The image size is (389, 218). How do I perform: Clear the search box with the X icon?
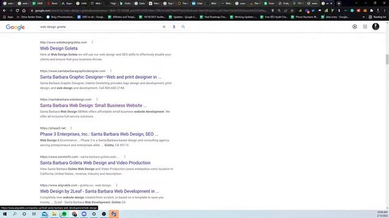pos(164,27)
